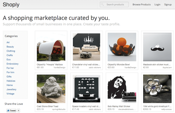Go to Signup
The width and height of the screenshot is (175, 113).
(168, 5)
